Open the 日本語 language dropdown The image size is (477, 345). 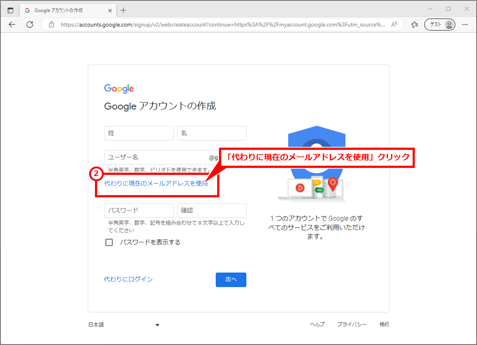124,325
